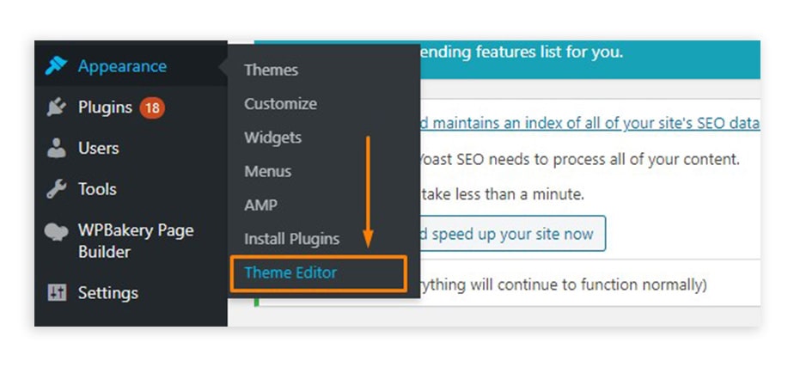The width and height of the screenshot is (794, 373).
Task: Click the Appearance paintbrush icon
Action: (57, 66)
